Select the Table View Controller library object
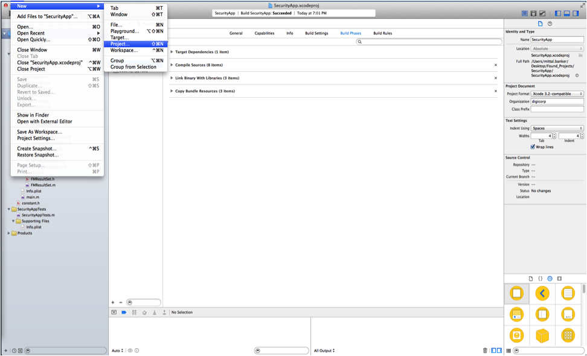The image size is (587, 356). pyautogui.click(x=568, y=293)
